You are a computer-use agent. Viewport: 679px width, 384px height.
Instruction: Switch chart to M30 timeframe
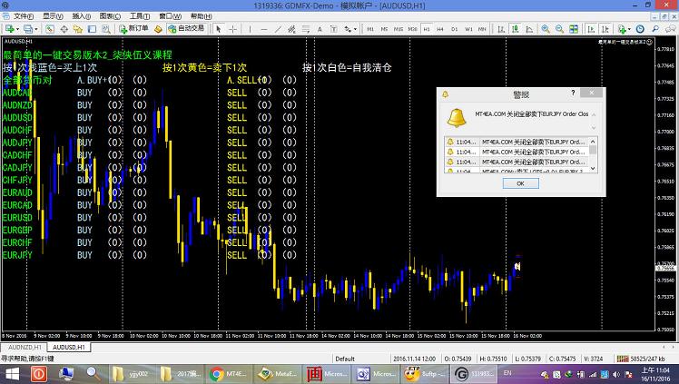(413, 29)
